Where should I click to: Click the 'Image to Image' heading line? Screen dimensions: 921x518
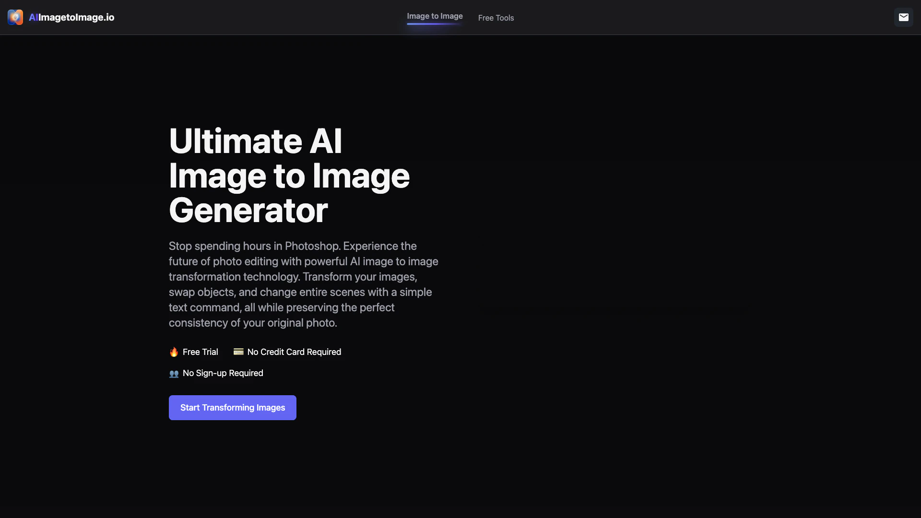289,176
